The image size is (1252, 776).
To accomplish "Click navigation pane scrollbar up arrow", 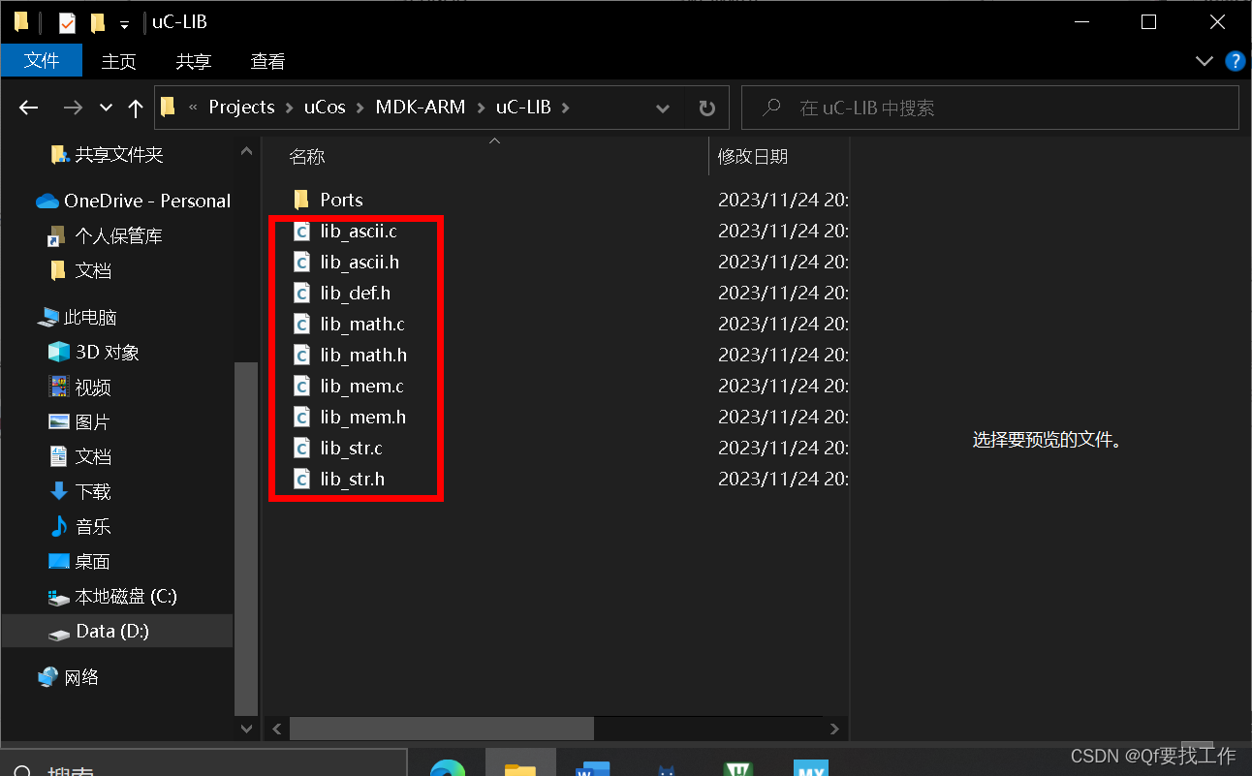I will [246, 150].
